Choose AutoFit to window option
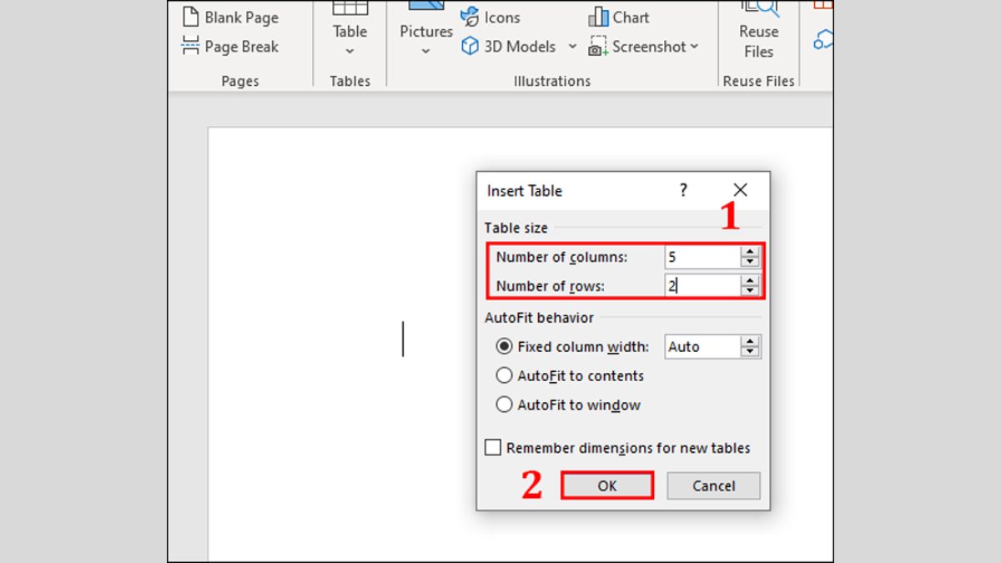Image resolution: width=1001 pixels, height=563 pixels. click(504, 405)
